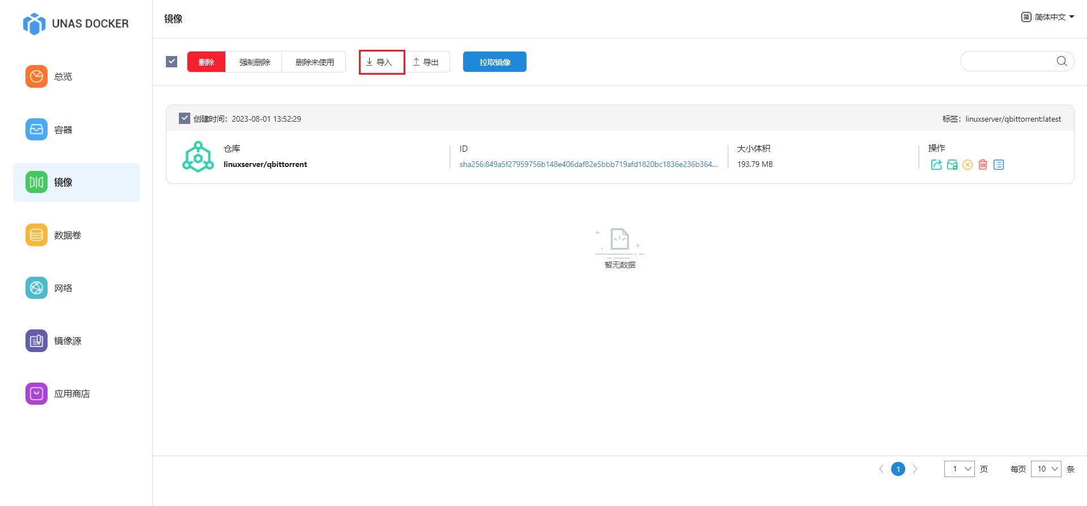
Task: Navigate to 数据卷 in sidebar
Action: pos(67,235)
